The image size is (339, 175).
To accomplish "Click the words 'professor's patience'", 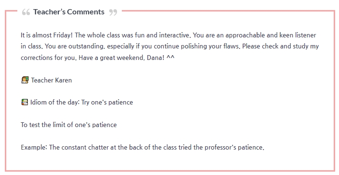I will 234,147.
